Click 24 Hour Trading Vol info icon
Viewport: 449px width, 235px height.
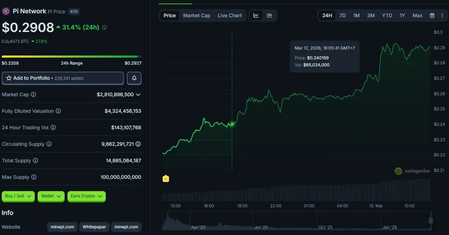point(53,128)
